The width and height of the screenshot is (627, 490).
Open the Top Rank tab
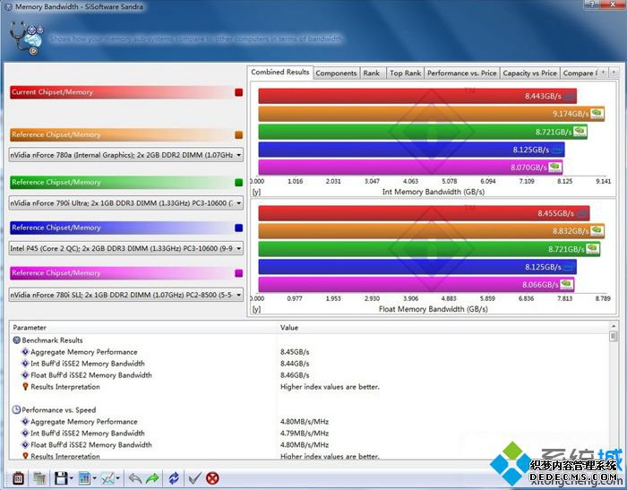pyautogui.click(x=405, y=73)
